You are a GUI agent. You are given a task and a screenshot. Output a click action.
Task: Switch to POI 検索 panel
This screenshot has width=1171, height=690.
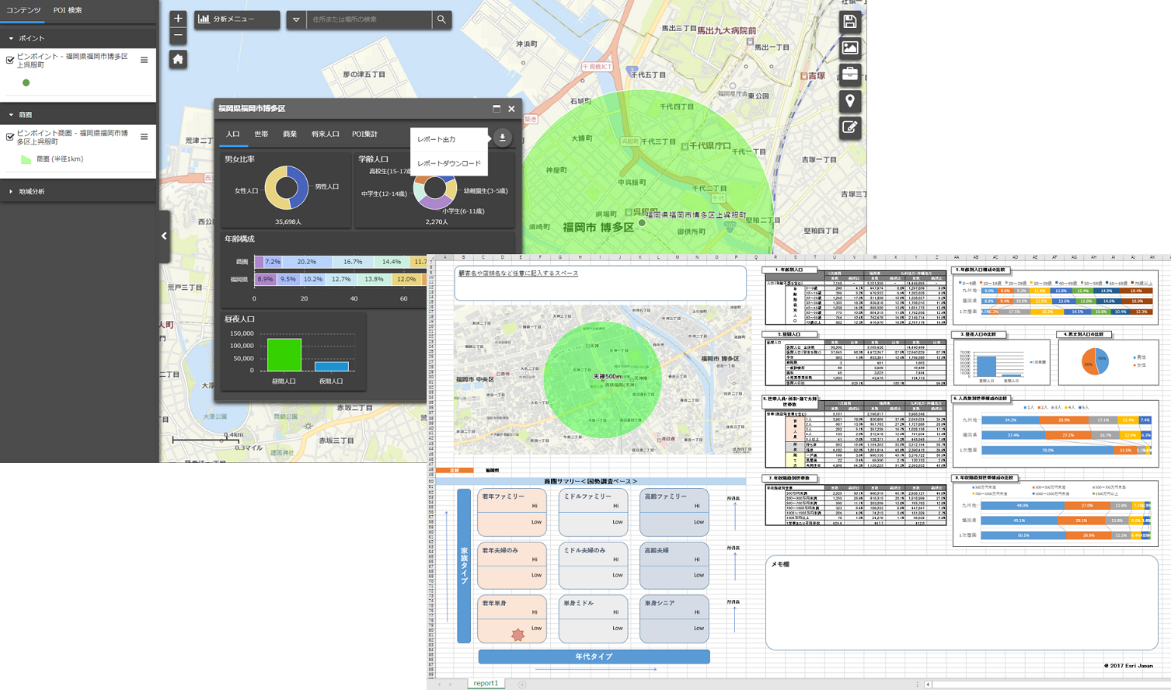(x=68, y=10)
